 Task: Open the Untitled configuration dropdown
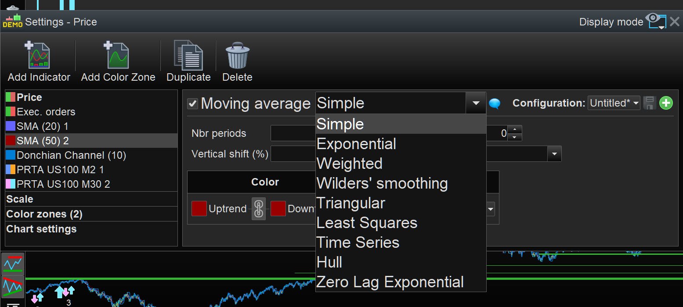[614, 103]
